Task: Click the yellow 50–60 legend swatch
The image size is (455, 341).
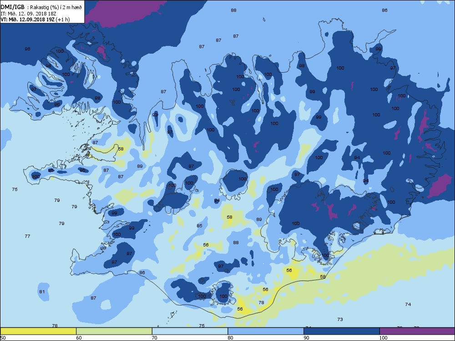Action: [x=38, y=331]
